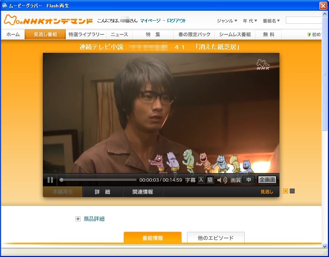
Task: Go to マイページ
Action: [150, 21]
